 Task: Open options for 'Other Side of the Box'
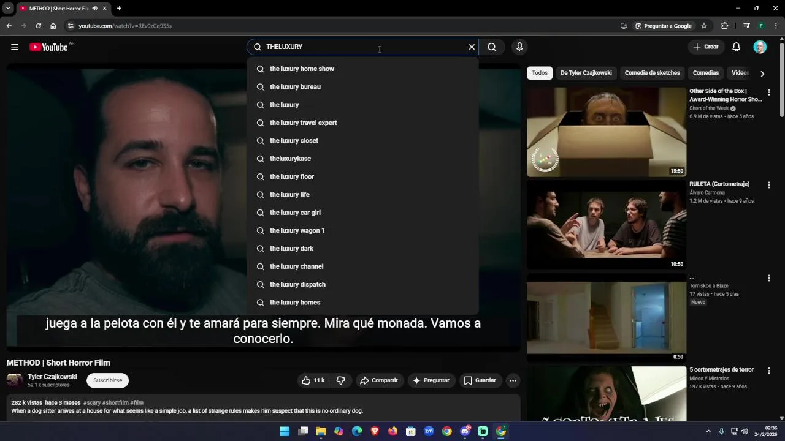pos(769,92)
